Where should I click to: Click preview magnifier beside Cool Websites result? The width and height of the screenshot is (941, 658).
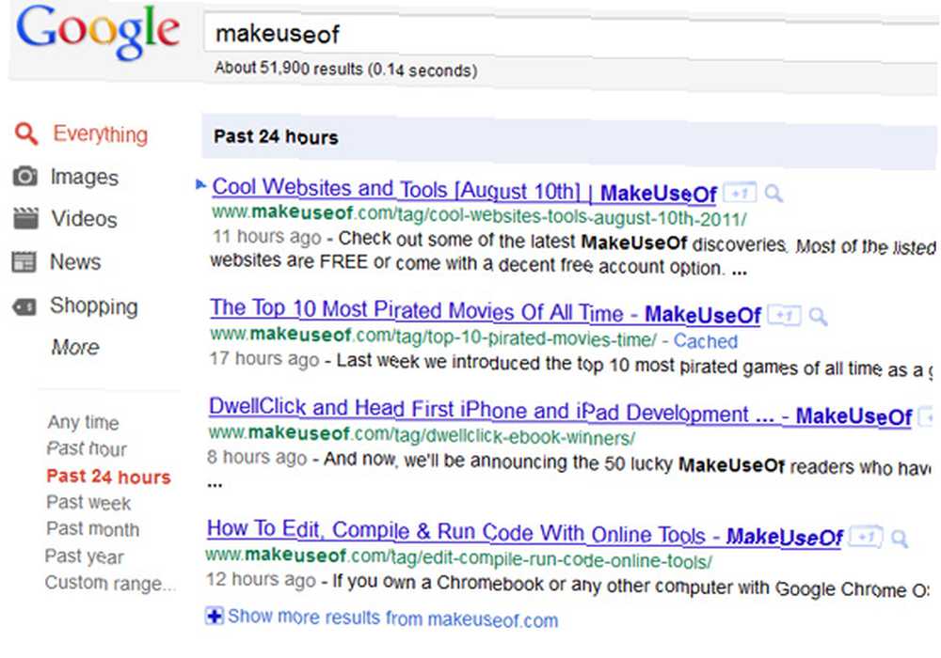pos(774,194)
